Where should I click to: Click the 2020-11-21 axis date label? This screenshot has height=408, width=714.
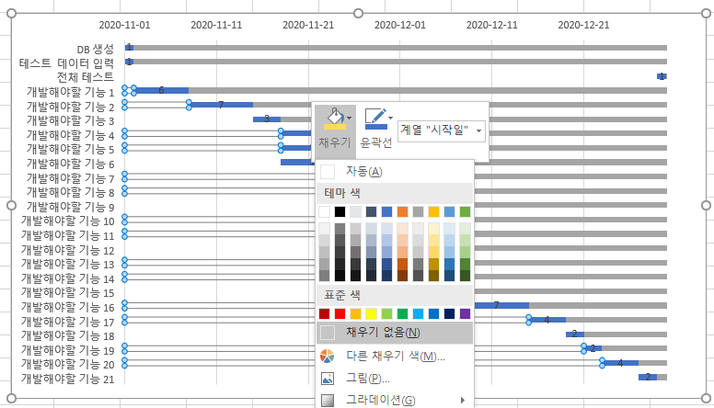pos(308,25)
